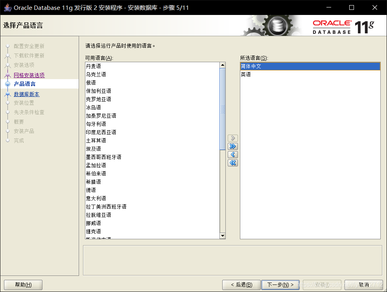
Task: Open the 网格安装选项 step link
Action: pos(29,75)
